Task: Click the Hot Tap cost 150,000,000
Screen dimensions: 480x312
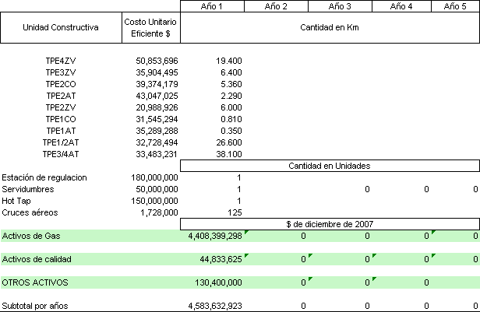Action: (154, 201)
